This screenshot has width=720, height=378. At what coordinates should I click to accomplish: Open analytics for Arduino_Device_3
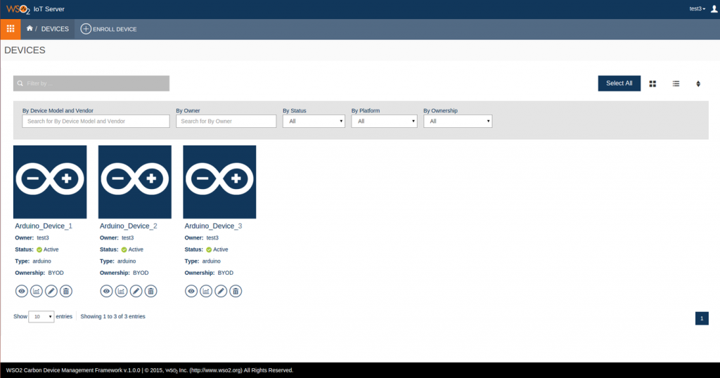206,291
